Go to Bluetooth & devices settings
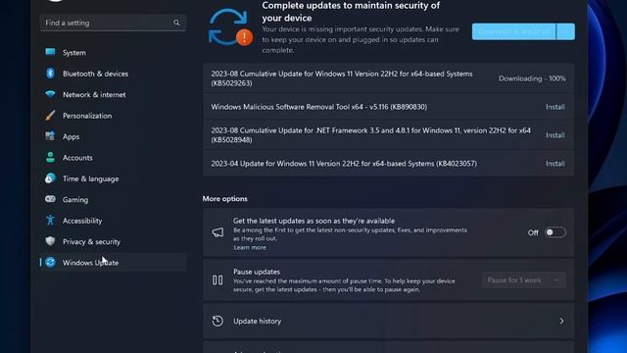Image resolution: width=627 pixels, height=353 pixels. click(114, 74)
